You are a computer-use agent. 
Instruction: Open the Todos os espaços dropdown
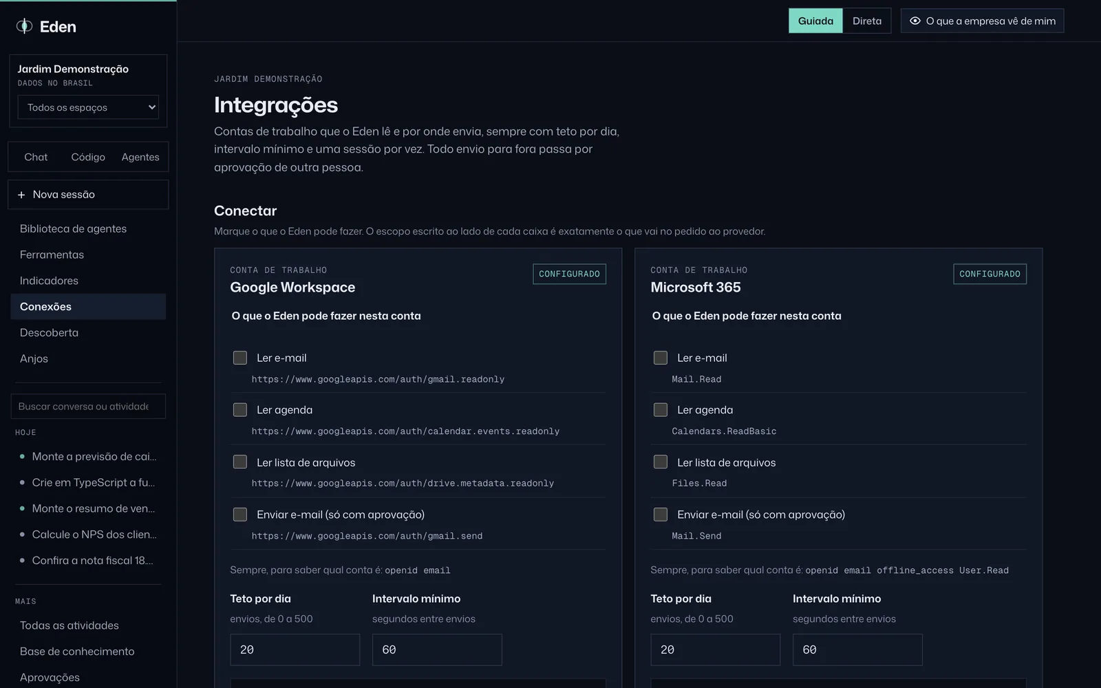pos(88,107)
